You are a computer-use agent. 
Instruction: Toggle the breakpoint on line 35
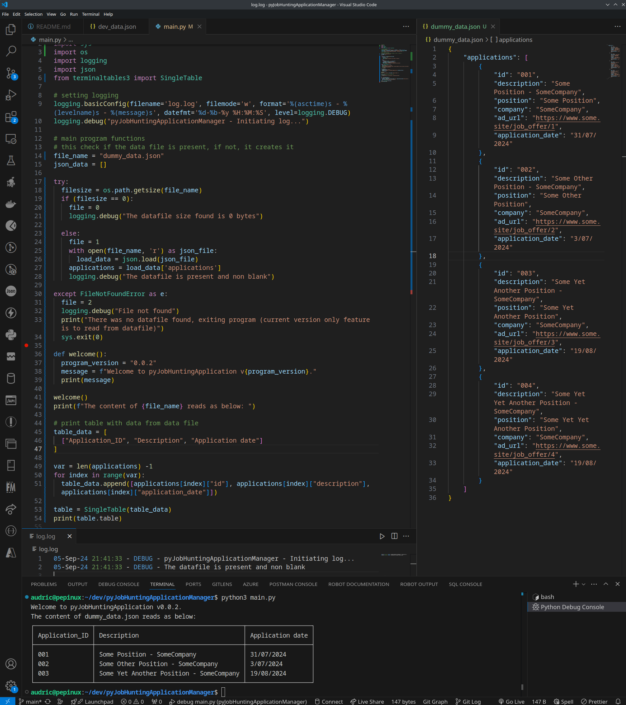click(26, 345)
